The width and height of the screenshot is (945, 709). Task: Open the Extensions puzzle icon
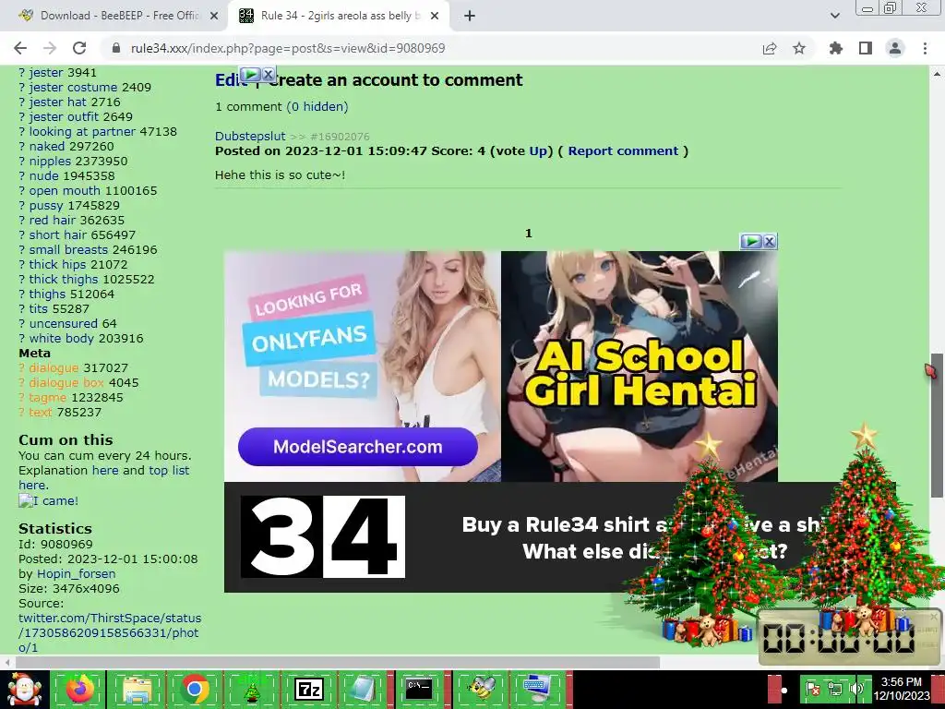836,48
